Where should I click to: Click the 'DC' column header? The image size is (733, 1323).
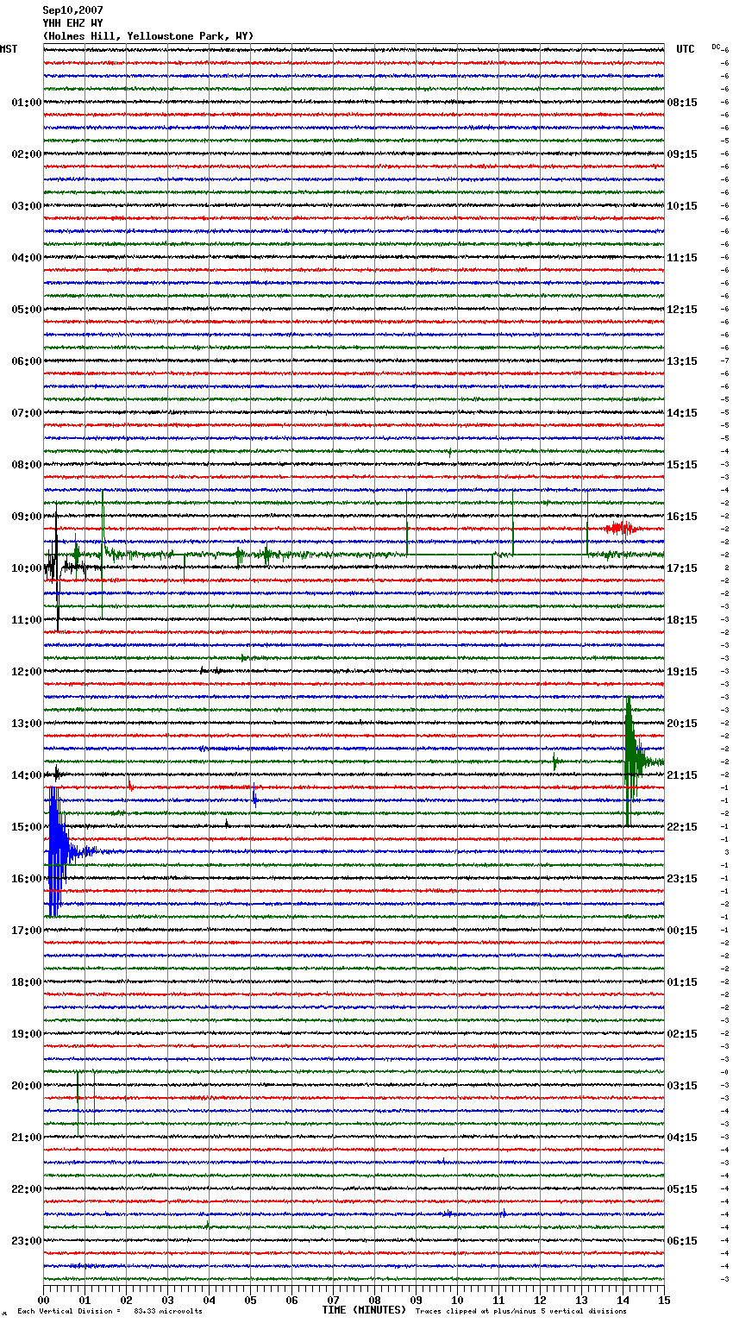[716, 47]
